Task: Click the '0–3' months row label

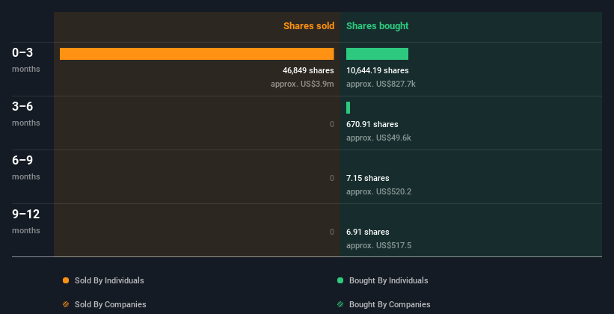Action: coord(22,52)
